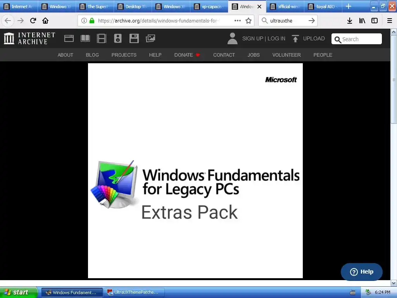
Task: Click the on-screen keyboard tray icon
Action: [353, 293]
